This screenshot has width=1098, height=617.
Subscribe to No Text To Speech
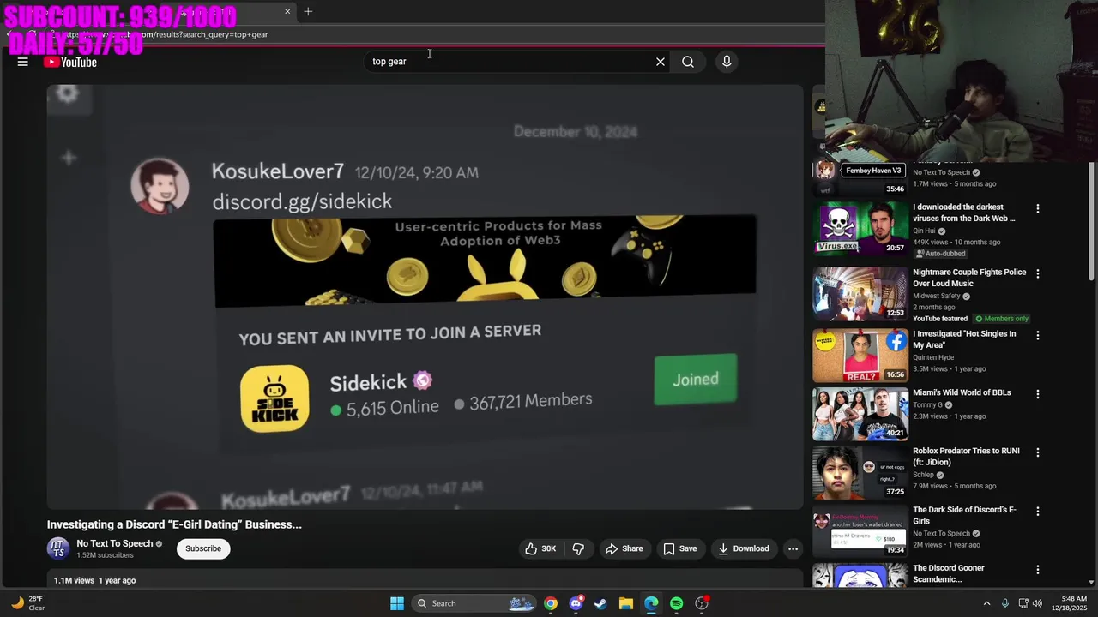pyautogui.click(x=203, y=548)
